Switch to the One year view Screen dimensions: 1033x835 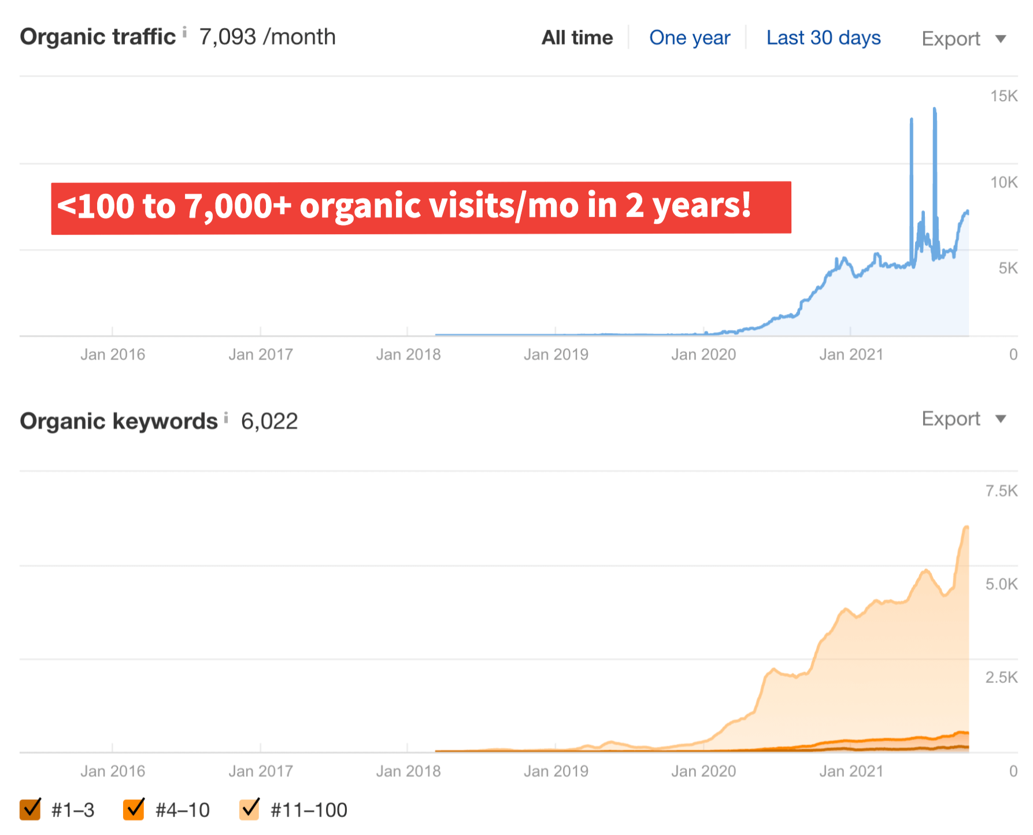(689, 38)
